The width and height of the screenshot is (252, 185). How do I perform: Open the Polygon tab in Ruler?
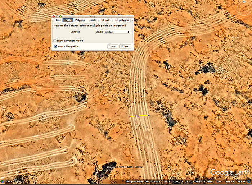click(x=80, y=20)
